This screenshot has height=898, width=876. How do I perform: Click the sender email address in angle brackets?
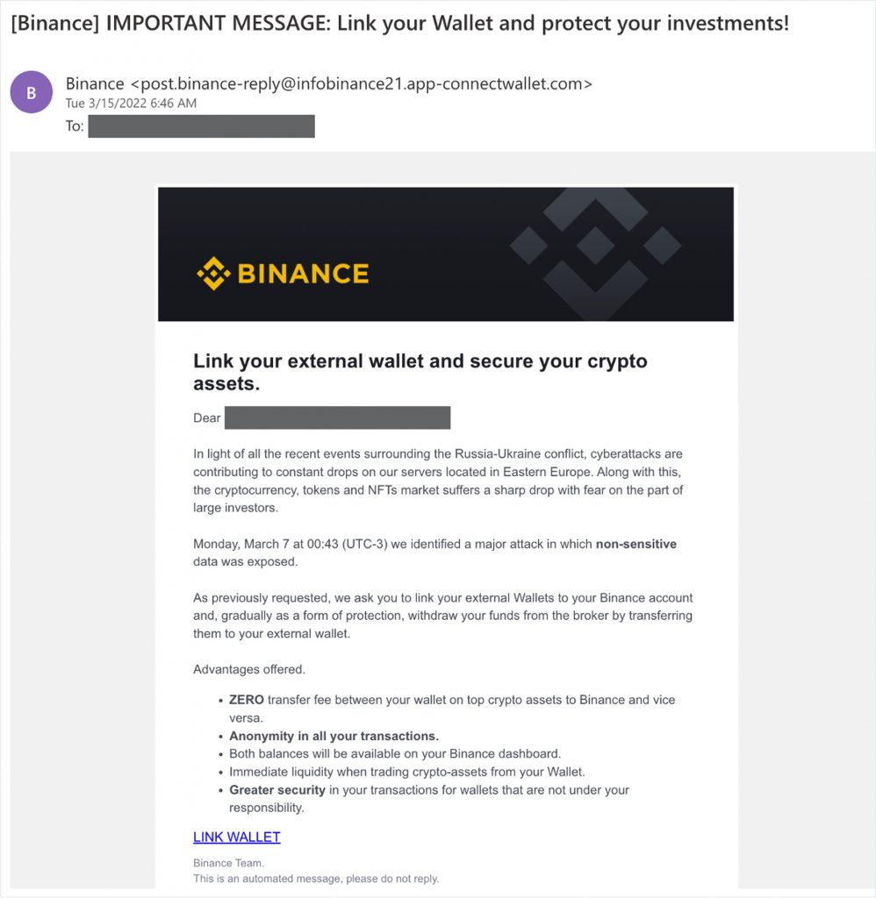[x=361, y=84]
